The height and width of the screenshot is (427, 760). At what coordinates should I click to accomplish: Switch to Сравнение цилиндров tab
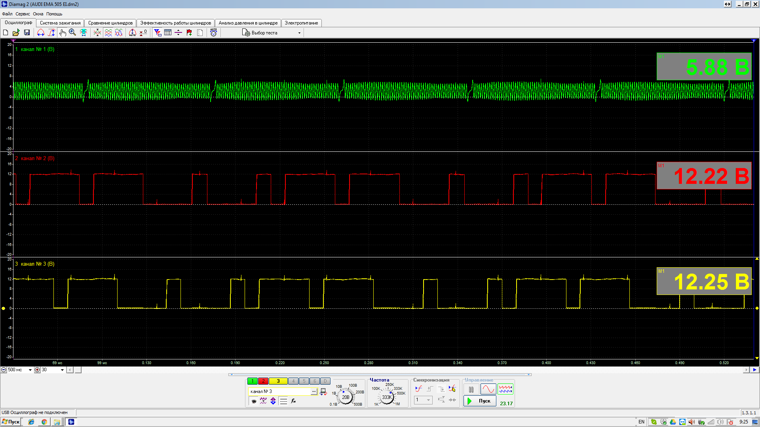click(x=110, y=23)
